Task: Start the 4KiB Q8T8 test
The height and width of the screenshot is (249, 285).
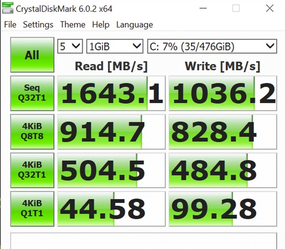Action: [32, 131]
